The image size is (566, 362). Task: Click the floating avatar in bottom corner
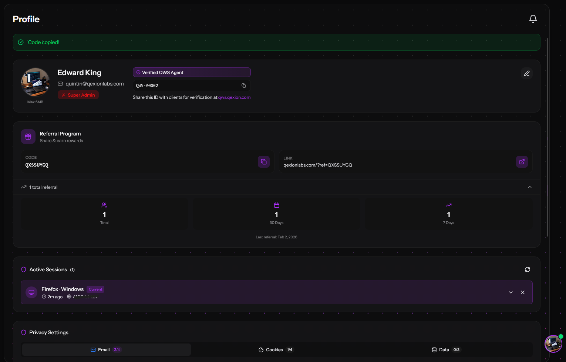click(553, 344)
